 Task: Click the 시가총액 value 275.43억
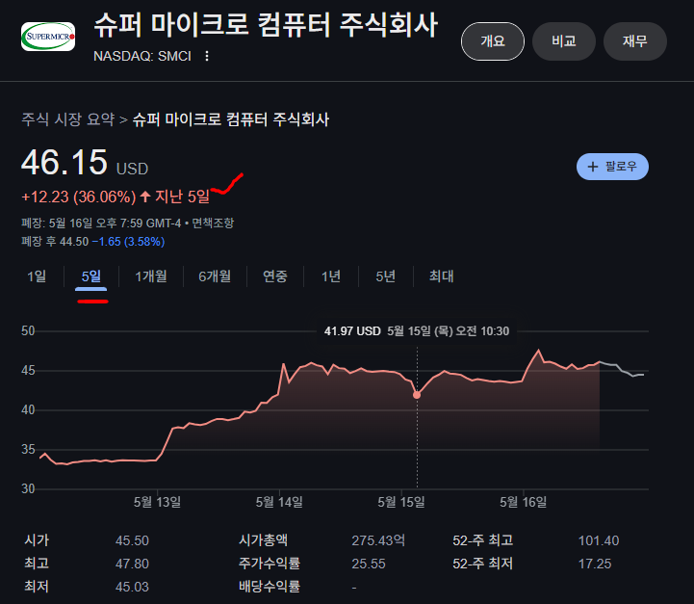(378, 540)
